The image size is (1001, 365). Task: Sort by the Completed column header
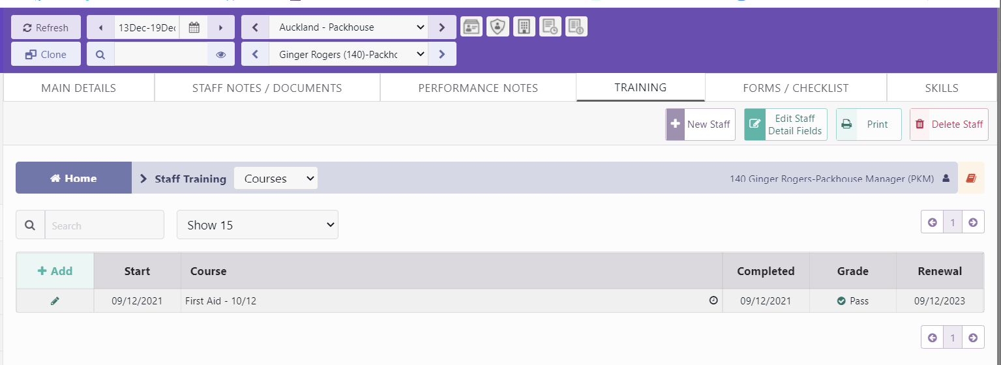[x=766, y=271]
